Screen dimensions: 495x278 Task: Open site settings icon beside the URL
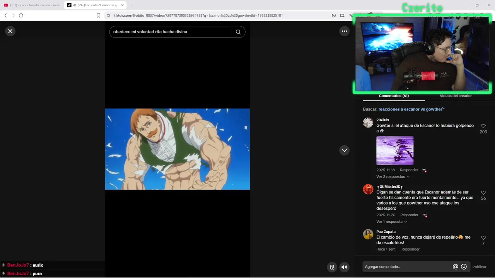(x=108, y=15)
